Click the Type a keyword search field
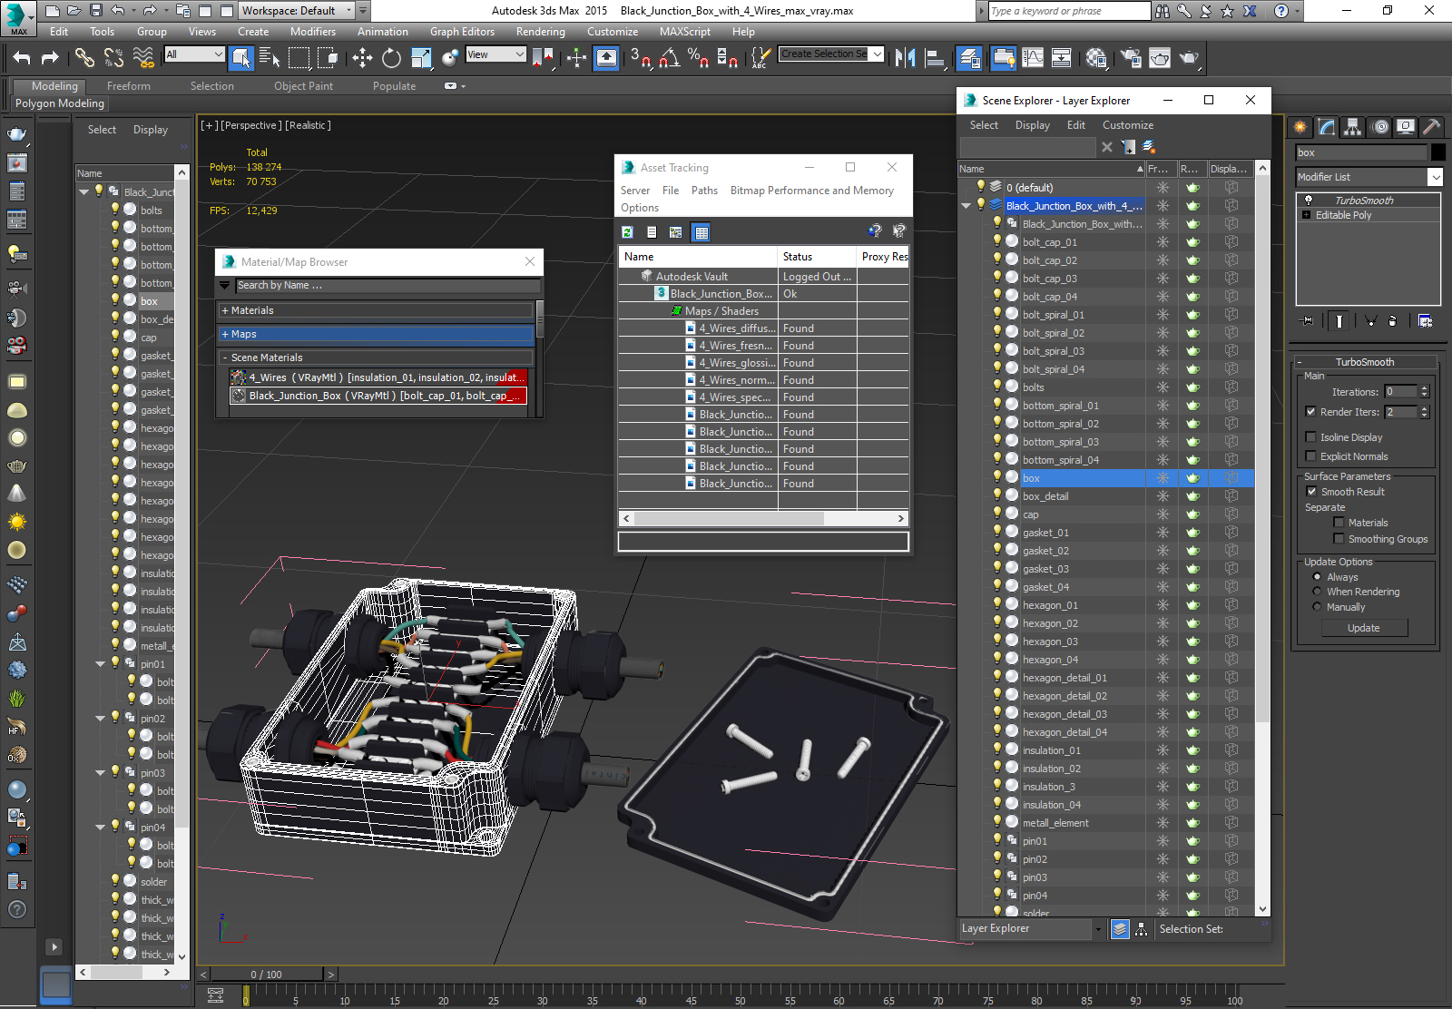Viewport: 1452px width, 1009px height. coord(1069,11)
